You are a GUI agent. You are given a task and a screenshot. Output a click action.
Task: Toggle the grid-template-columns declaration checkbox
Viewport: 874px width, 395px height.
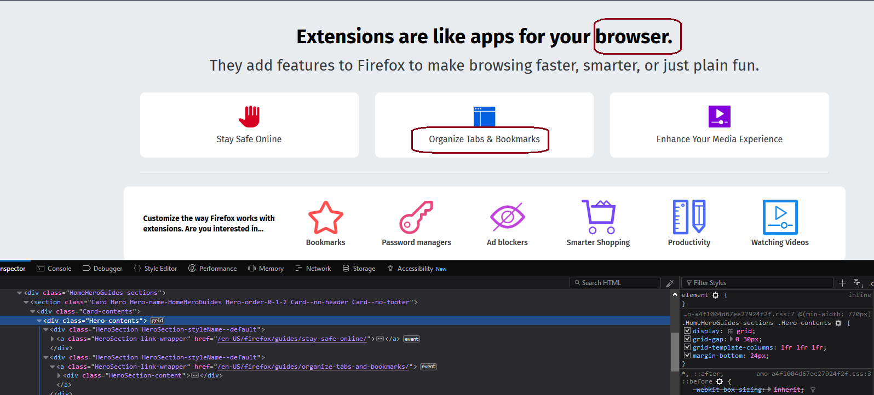(x=687, y=347)
